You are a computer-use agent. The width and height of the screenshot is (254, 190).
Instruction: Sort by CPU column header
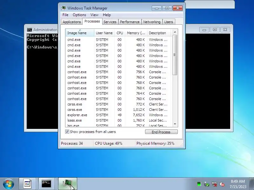click(120, 33)
